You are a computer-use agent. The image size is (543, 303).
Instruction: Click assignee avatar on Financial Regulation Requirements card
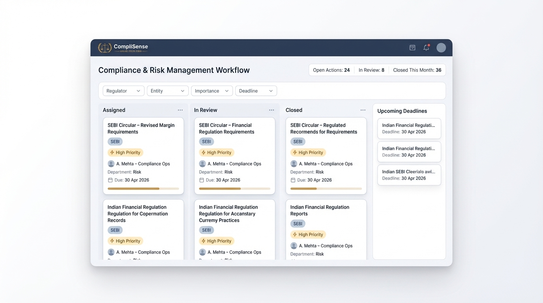pyautogui.click(x=202, y=164)
